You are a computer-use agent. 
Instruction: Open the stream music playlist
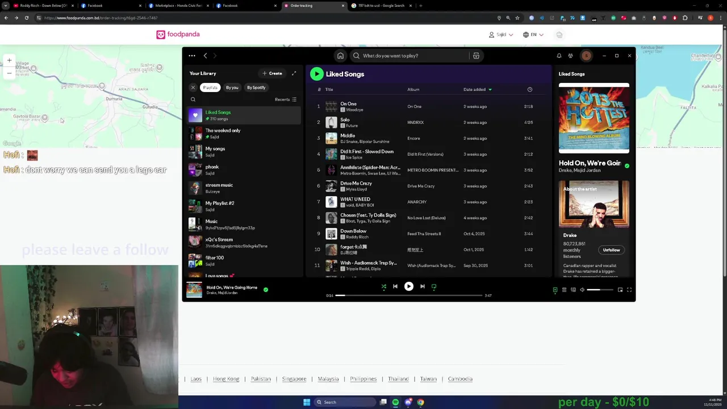[244, 188]
